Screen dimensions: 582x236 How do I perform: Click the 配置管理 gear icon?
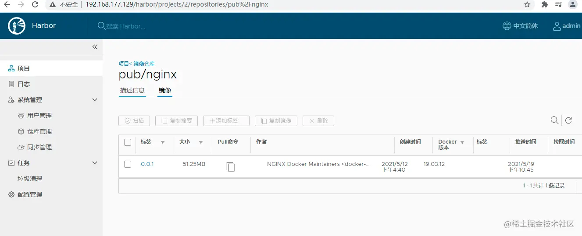[11, 194]
